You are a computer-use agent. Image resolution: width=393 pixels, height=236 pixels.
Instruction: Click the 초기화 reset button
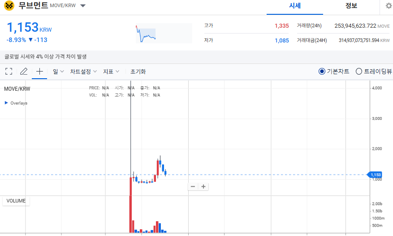coord(138,72)
